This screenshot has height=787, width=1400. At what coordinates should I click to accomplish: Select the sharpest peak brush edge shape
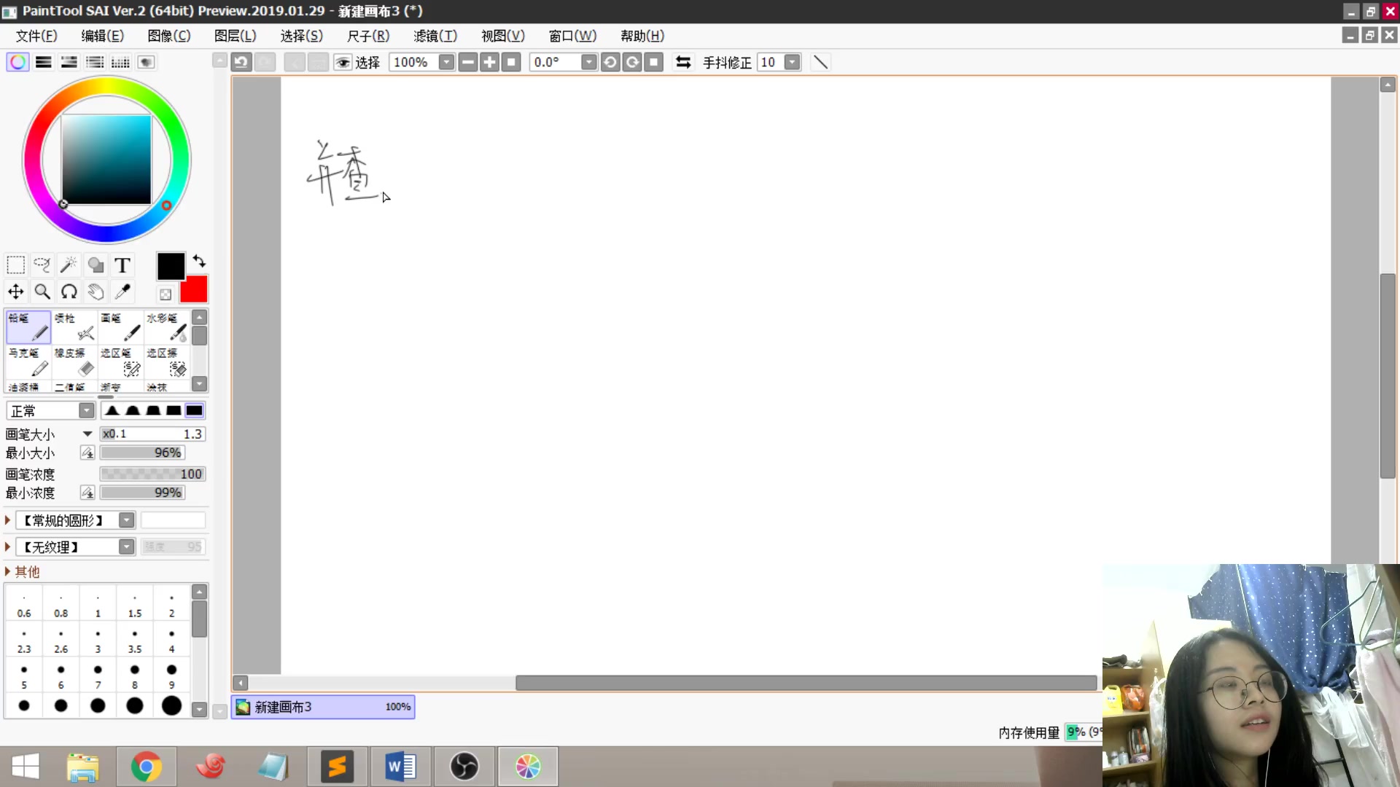click(x=112, y=411)
